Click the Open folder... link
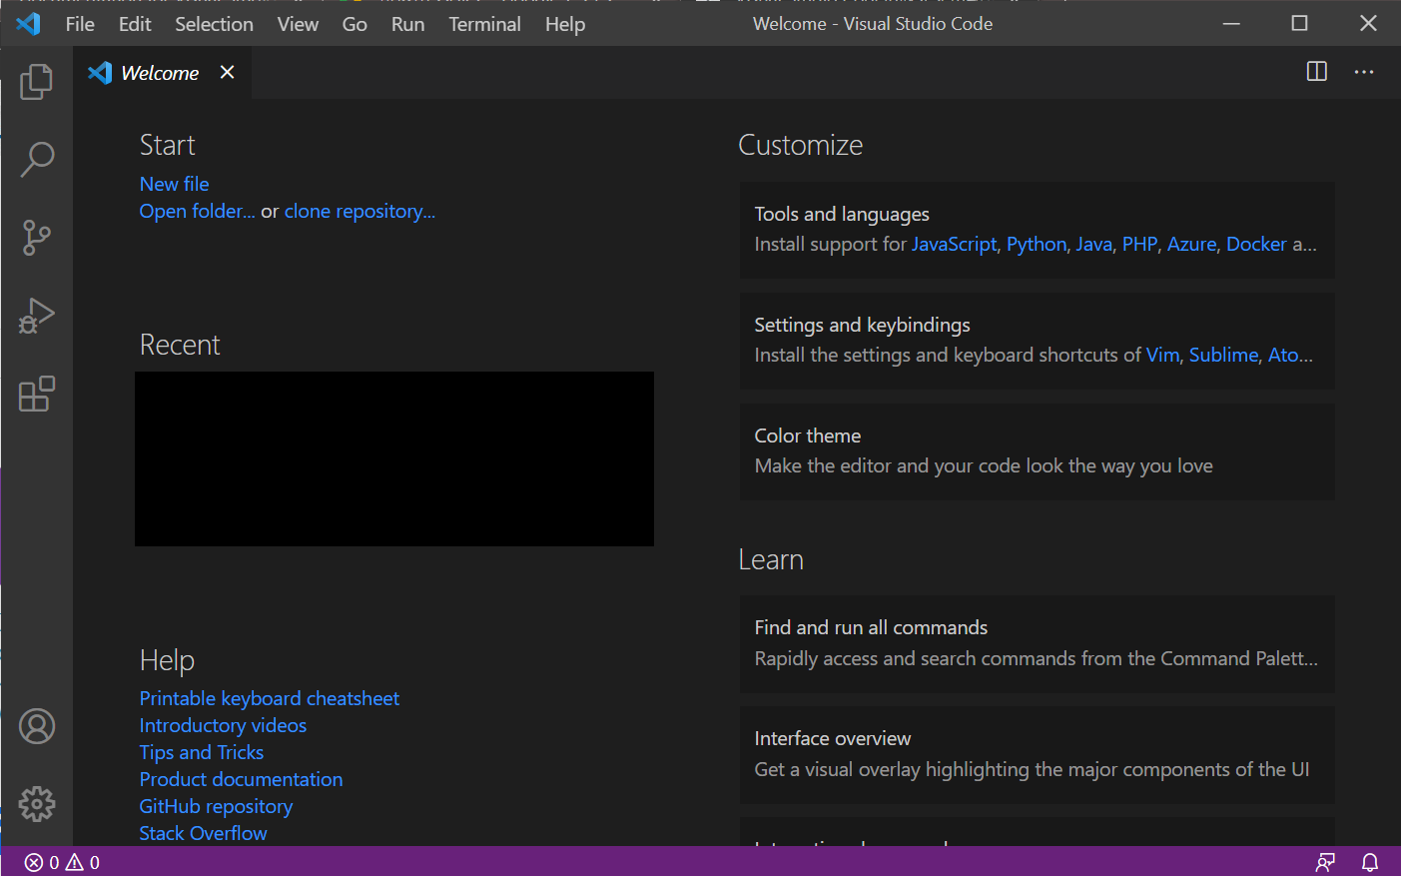1401x876 pixels. pos(197,211)
